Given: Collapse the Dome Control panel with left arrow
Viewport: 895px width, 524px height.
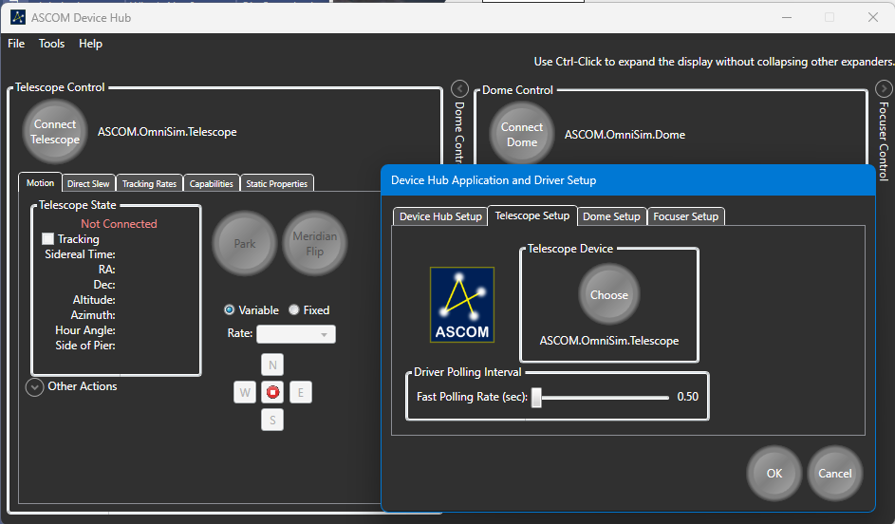Looking at the screenshot, I should 459,89.
